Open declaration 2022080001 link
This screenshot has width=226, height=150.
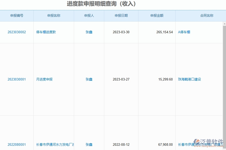[x=17, y=144]
